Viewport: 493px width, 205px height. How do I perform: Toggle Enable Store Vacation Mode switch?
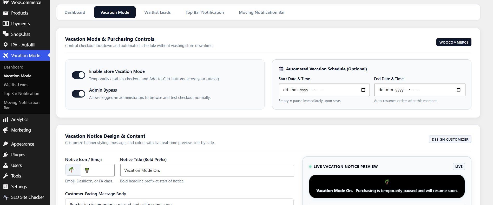click(78, 75)
